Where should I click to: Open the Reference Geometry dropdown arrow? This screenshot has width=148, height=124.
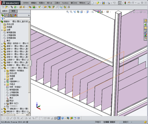pos(42,7)
